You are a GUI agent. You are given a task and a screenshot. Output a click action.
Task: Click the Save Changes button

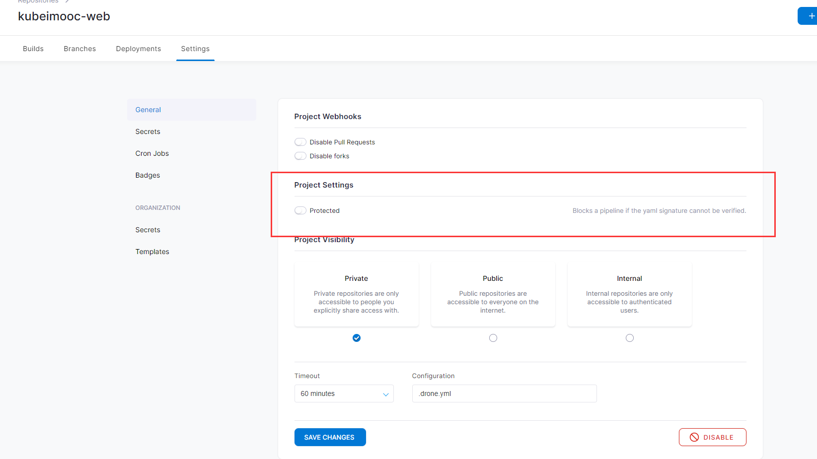click(330, 437)
